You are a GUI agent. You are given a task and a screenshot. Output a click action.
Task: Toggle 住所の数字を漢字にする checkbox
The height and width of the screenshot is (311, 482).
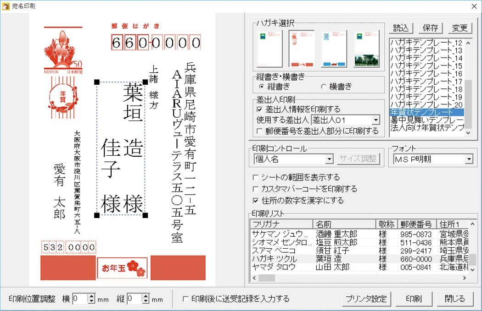click(x=256, y=201)
